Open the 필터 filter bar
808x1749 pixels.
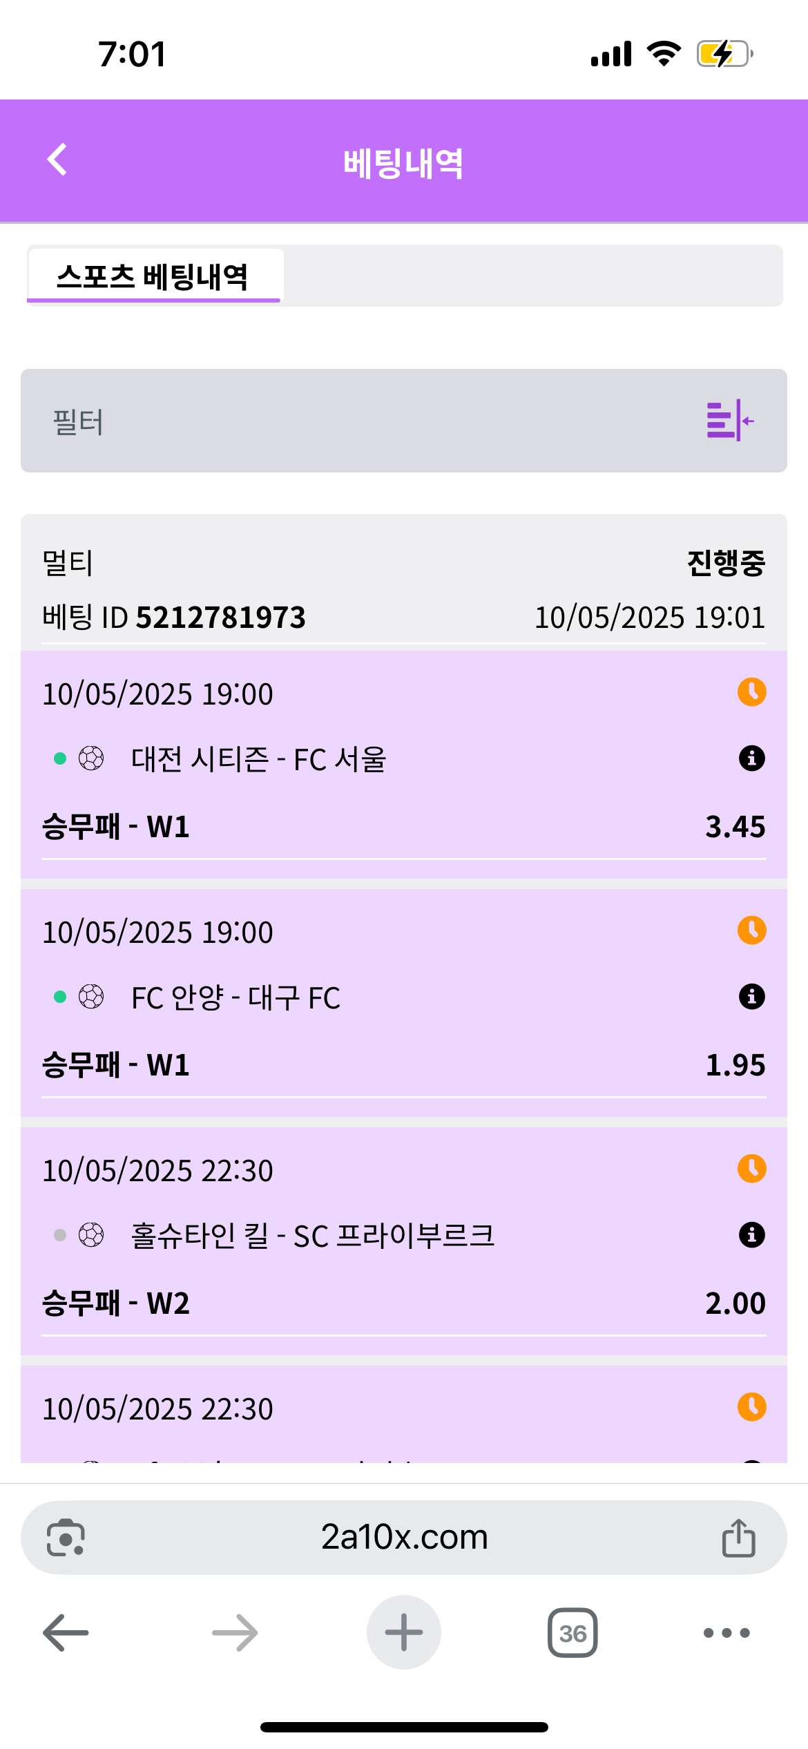point(345,421)
